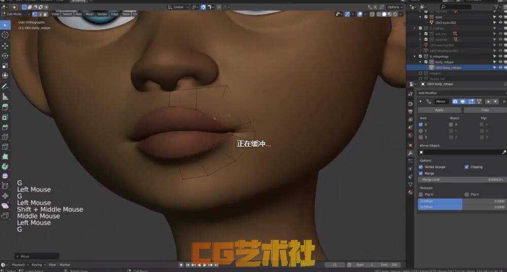The height and width of the screenshot is (272, 507).
Task: Open the Material properties tab
Action: [411, 192]
